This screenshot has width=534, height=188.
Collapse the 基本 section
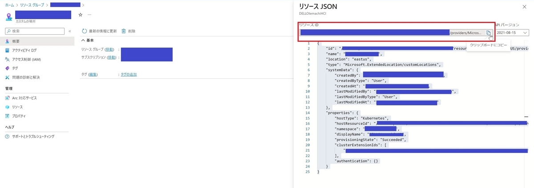(88, 40)
